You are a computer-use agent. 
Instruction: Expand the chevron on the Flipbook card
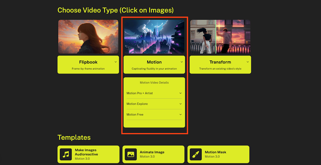(x=116, y=62)
